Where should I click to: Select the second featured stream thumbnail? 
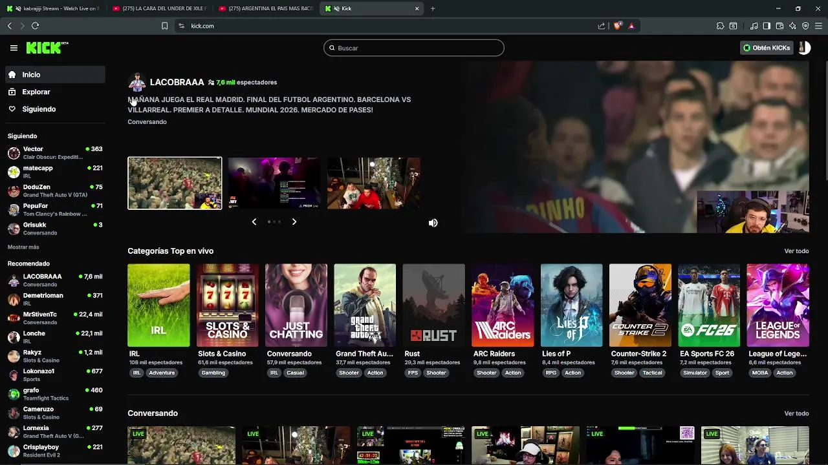274,183
